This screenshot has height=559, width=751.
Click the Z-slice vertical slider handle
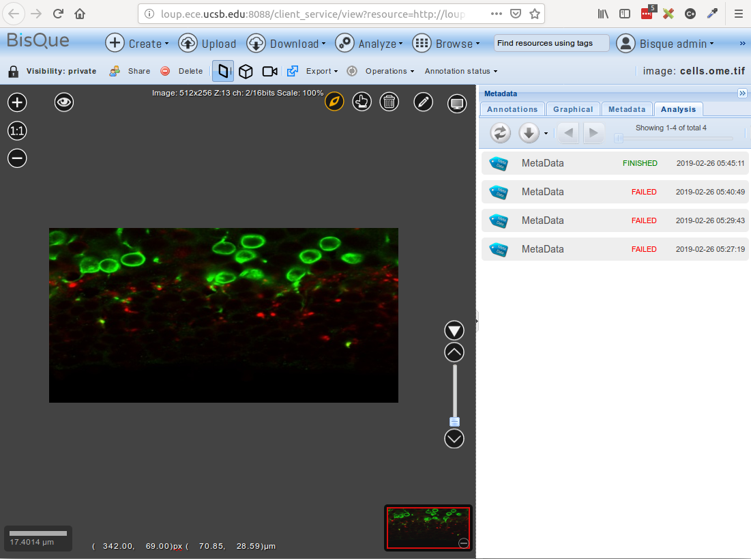pyautogui.click(x=454, y=422)
